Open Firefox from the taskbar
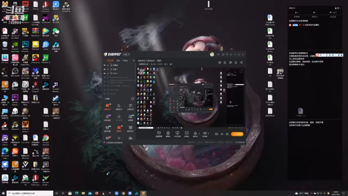 97,193
